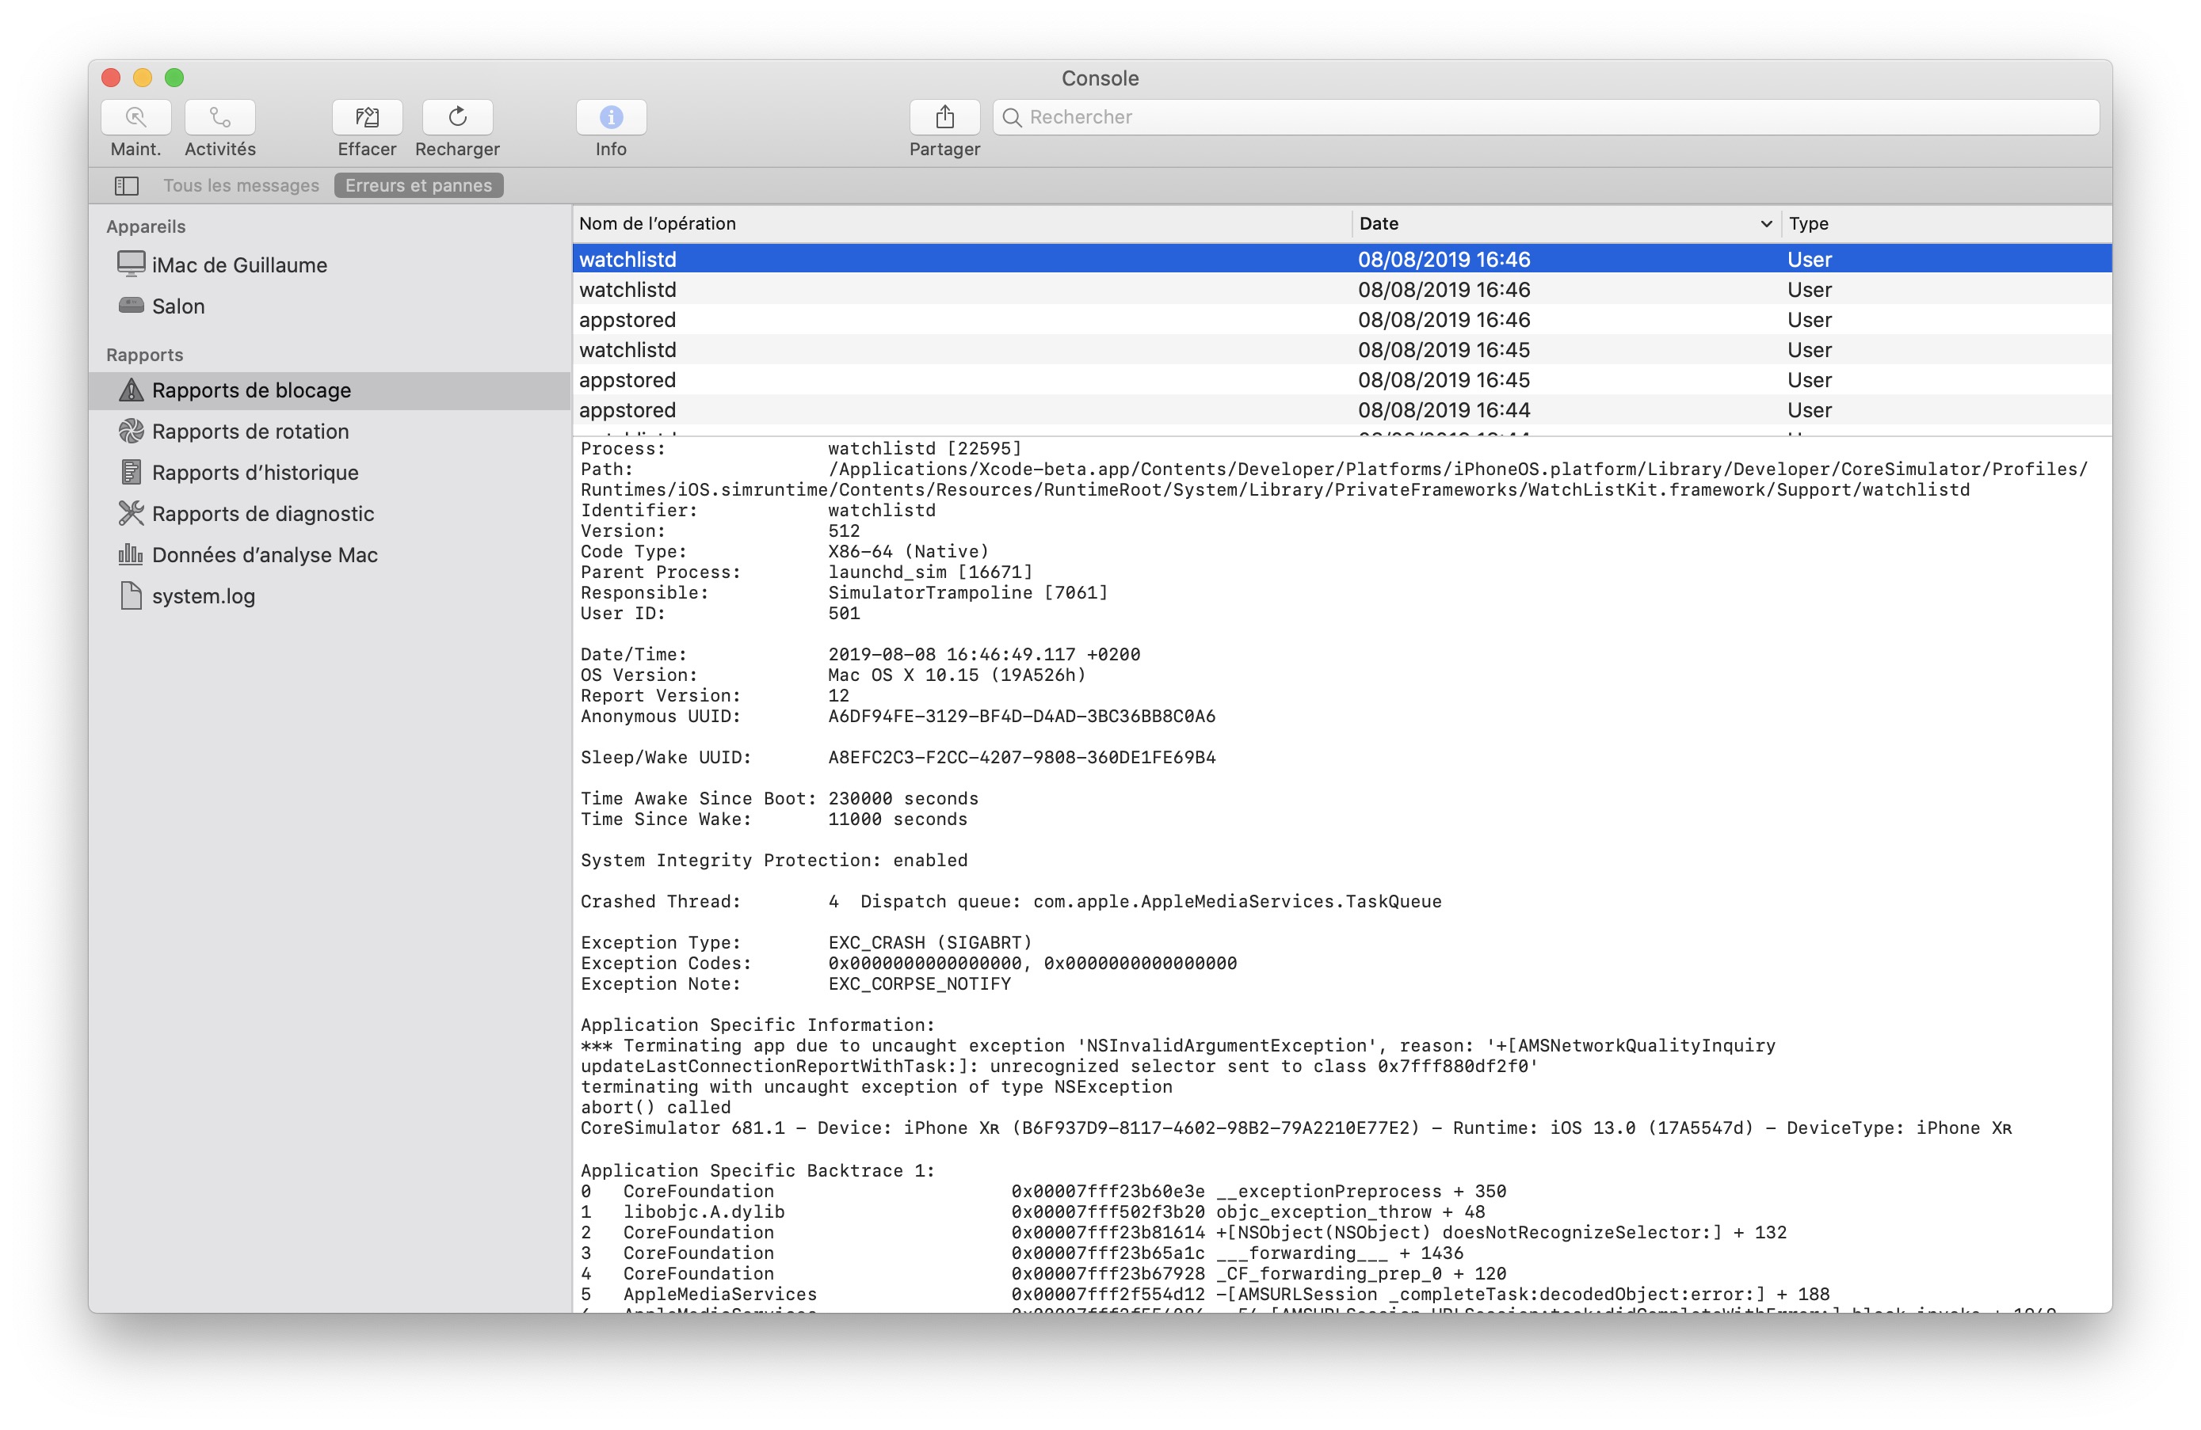
Task: Click the Recharger reload icon
Action: tap(458, 117)
